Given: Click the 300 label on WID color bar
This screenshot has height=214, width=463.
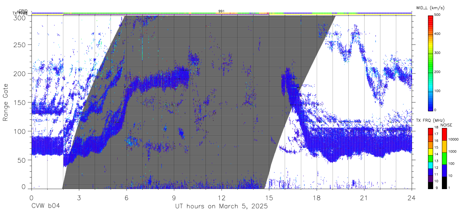Looking at the screenshot, I should (x=437, y=53).
